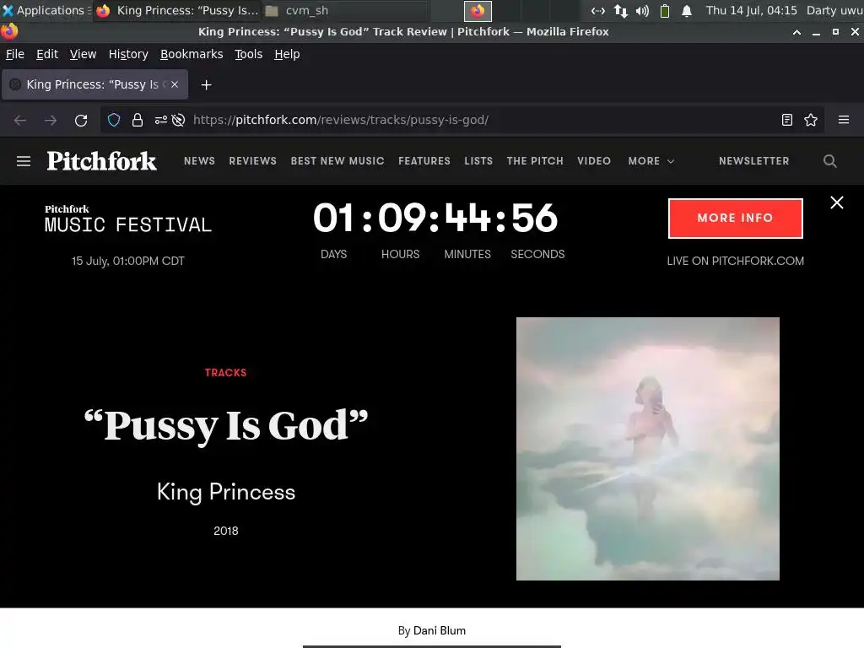Image resolution: width=864 pixels, height=648 pixels.
Task: Open the Reviews section
Action: pyautogui.click(x=253, y=161)
